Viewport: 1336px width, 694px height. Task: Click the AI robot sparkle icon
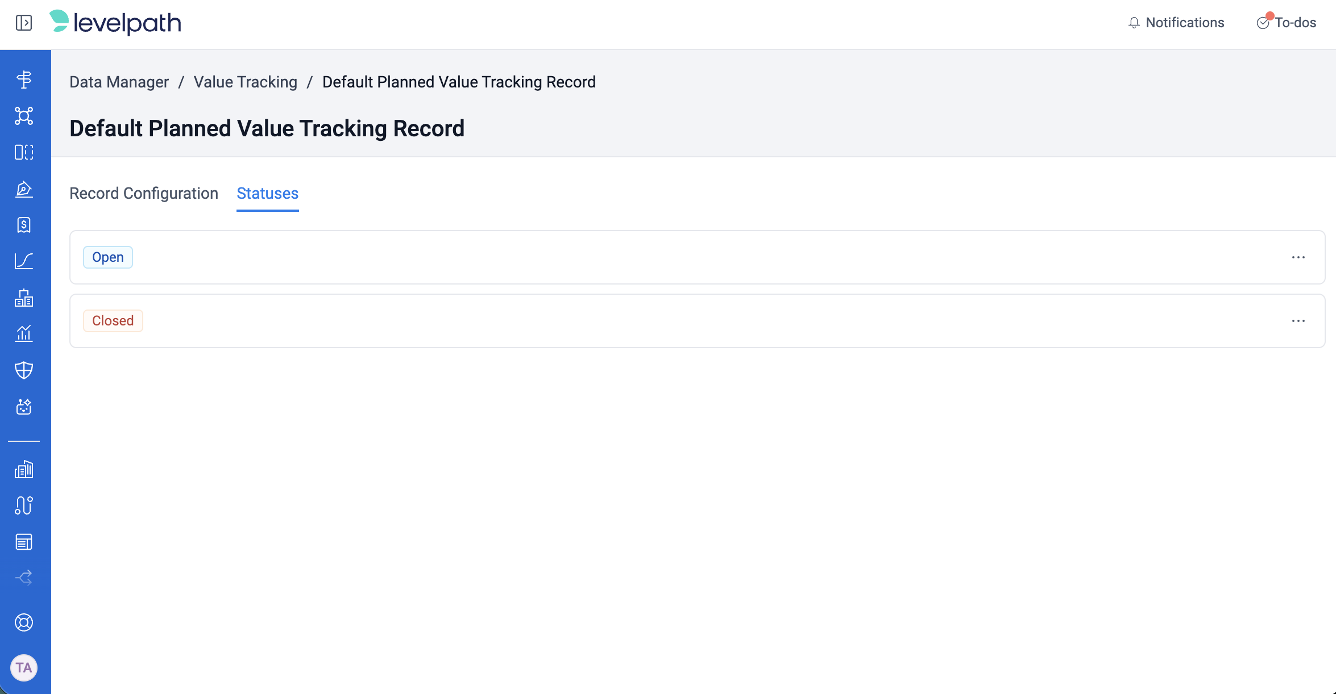[x=24, y=407]
